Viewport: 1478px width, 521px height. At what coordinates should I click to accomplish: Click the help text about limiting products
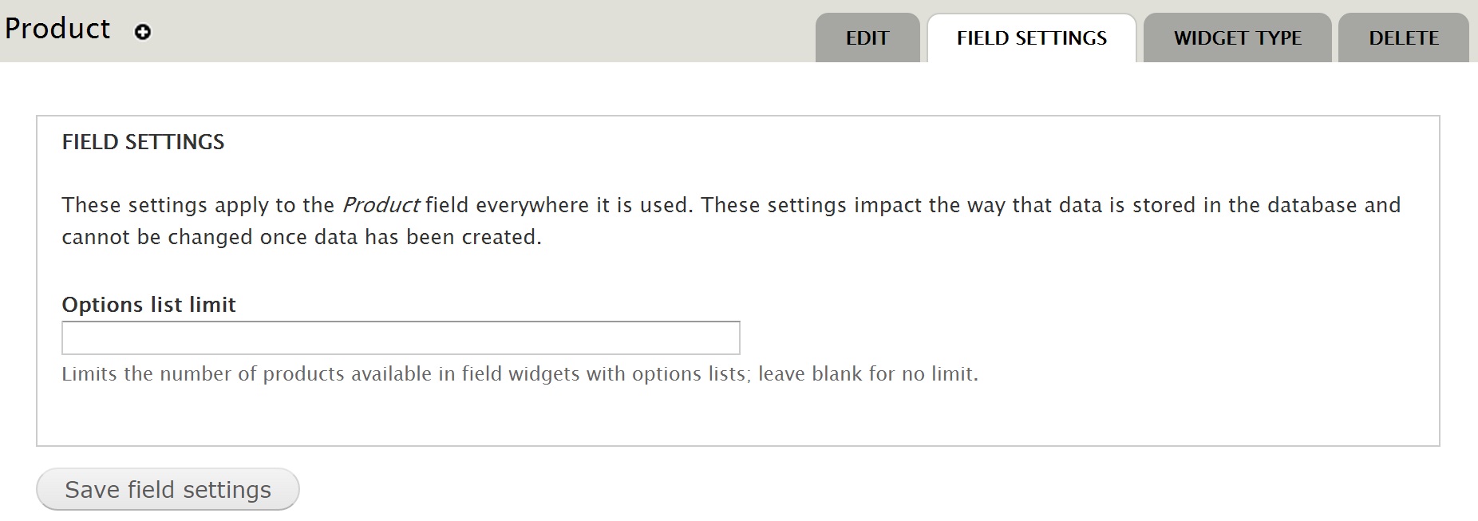pyautogui.click(x=520, y=373)
